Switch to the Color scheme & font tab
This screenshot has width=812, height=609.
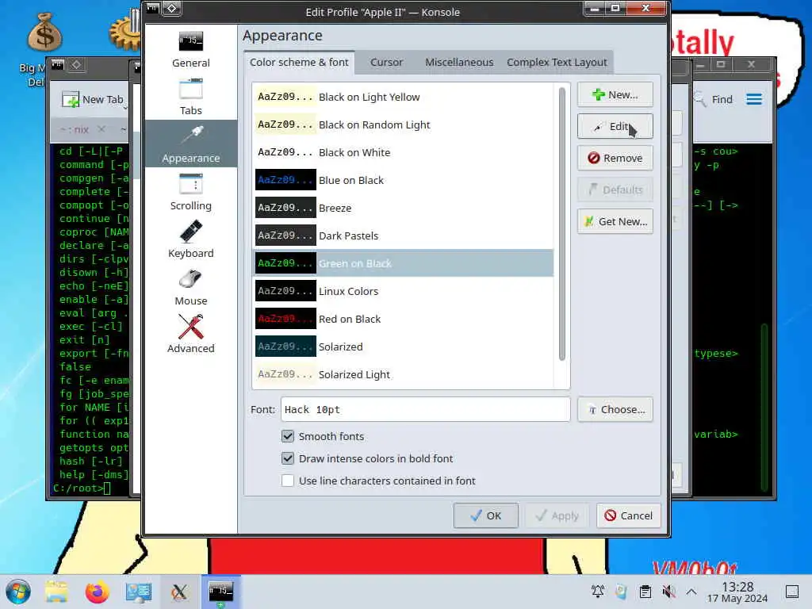[x=299, y=62]
